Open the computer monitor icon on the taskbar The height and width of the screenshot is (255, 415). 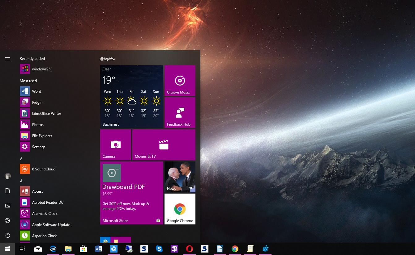coord(129,249)
